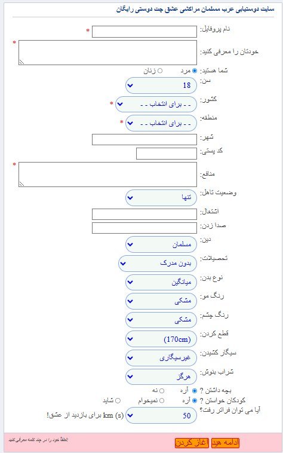283x453 pixels.
Task: Select the زنان (female) radio button
Action: click(160, 71)
